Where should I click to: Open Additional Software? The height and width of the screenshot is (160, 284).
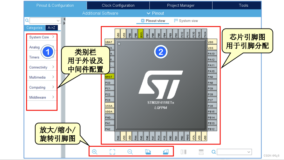click(100, 13)
